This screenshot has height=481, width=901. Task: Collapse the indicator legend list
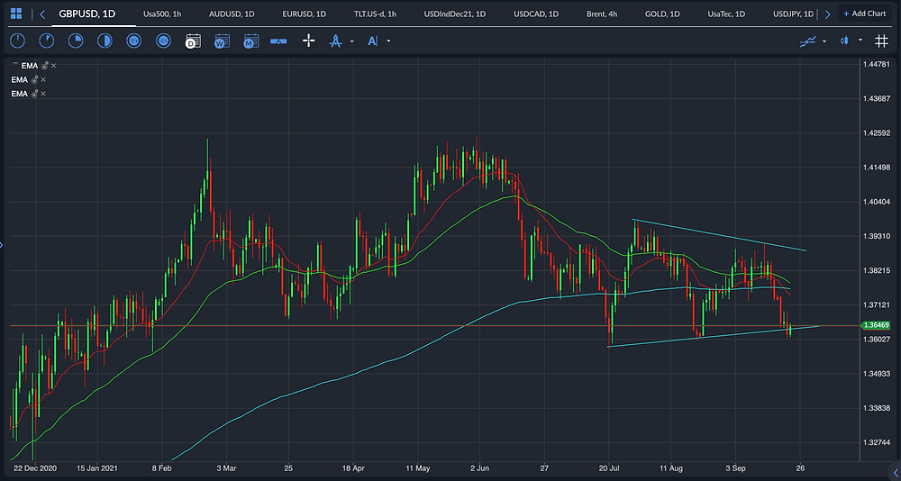tap(15, 63)
